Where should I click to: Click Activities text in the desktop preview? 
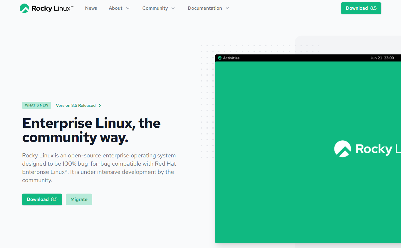(x=231, y=58)
